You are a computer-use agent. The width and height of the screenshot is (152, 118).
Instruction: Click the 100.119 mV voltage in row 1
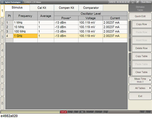(90, 23)
